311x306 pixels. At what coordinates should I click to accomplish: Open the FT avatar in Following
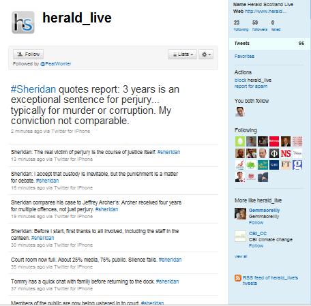tap(286, 165)
